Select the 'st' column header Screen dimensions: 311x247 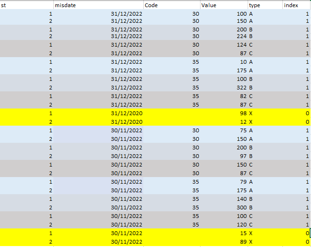(x=27, y=5)
